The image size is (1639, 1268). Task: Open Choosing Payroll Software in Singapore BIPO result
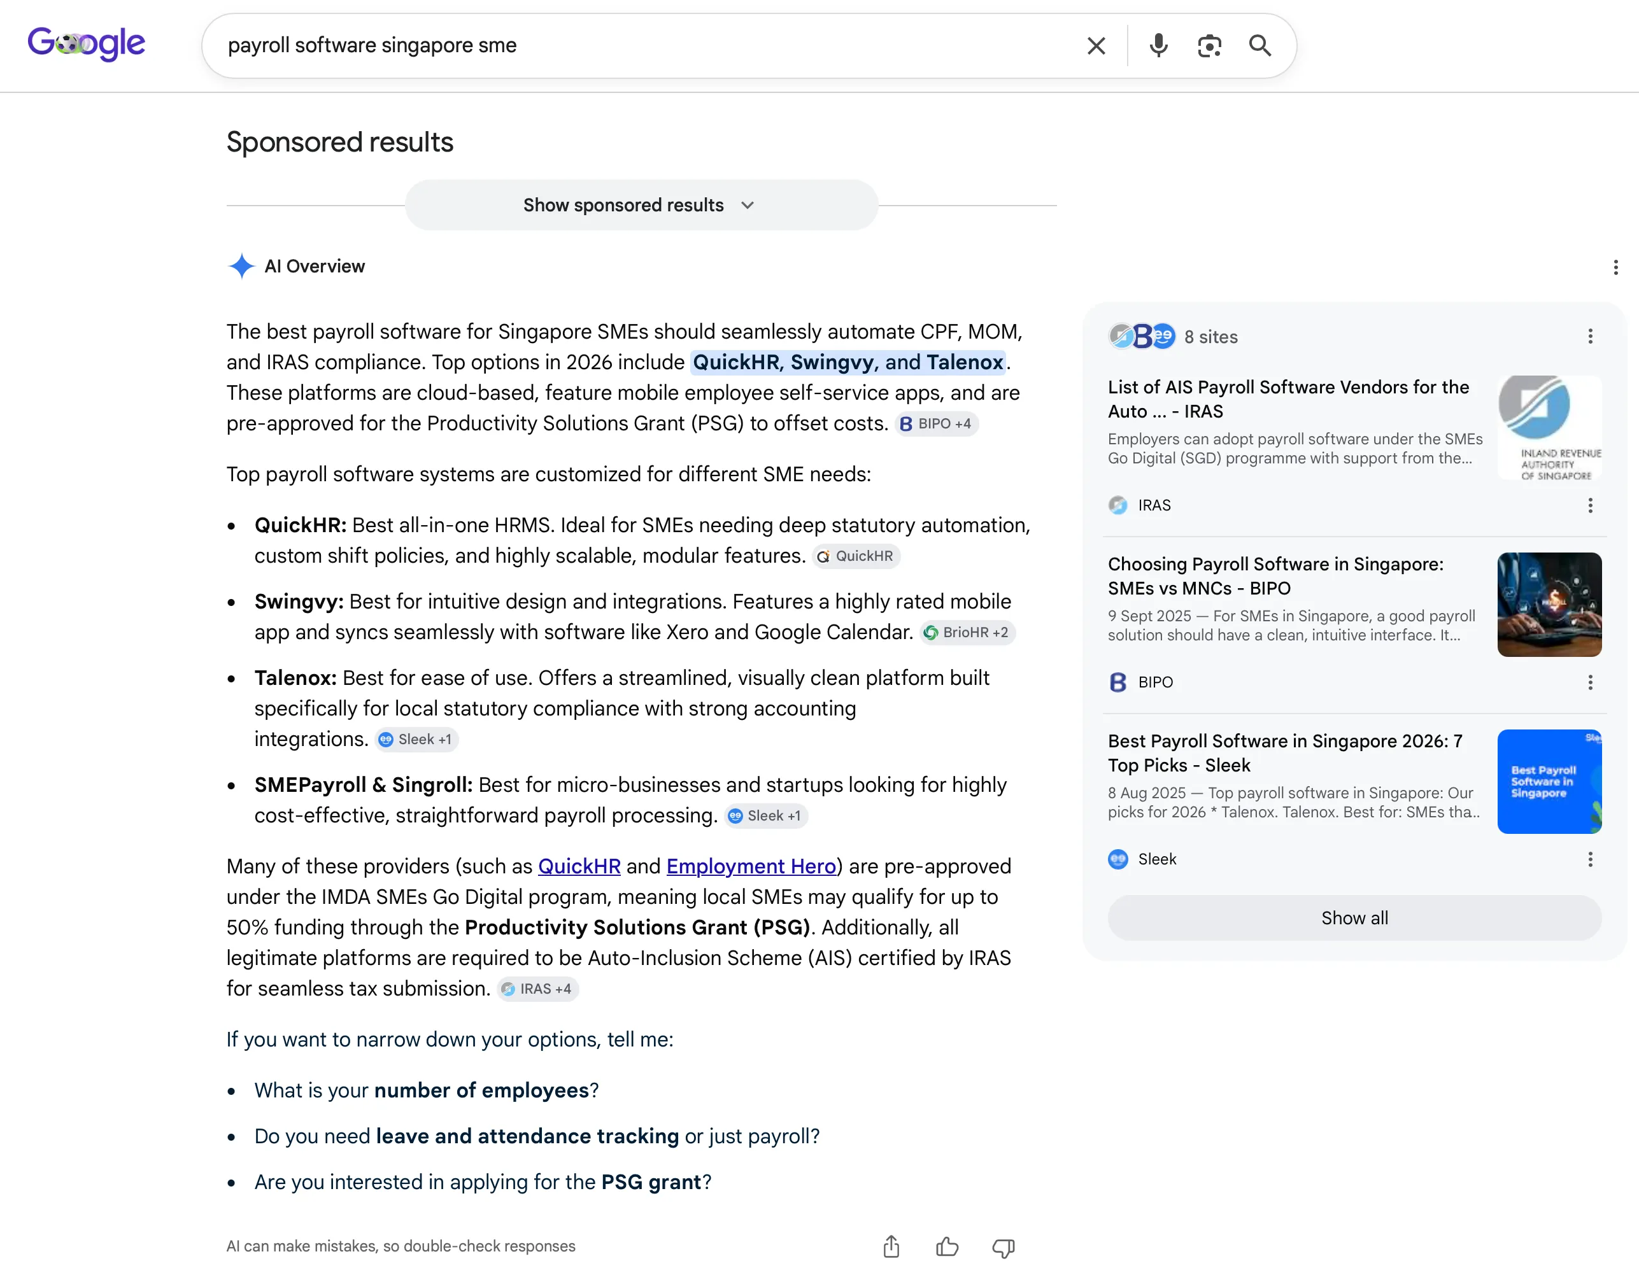(x=1275, y=576)
